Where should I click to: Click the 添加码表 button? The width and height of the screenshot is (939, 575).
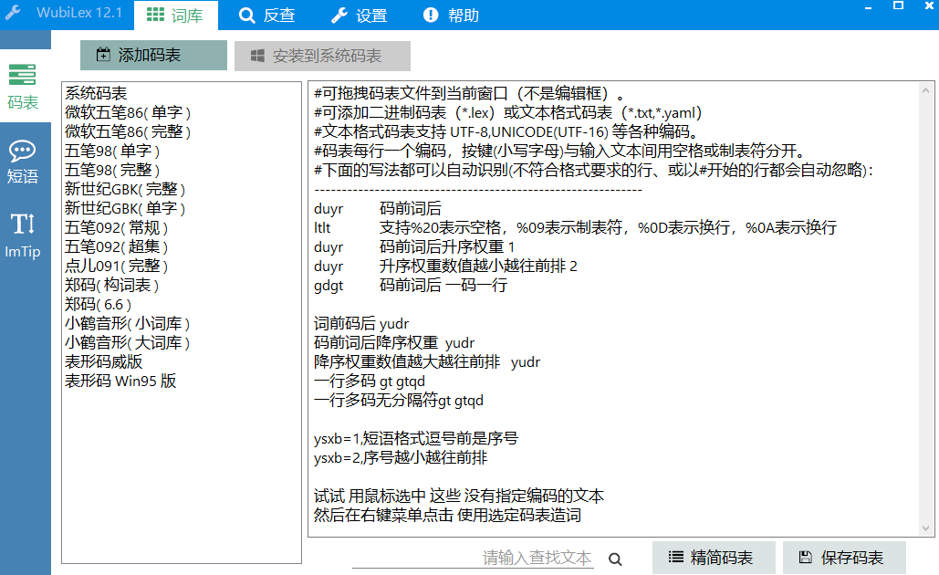point(152,55)
